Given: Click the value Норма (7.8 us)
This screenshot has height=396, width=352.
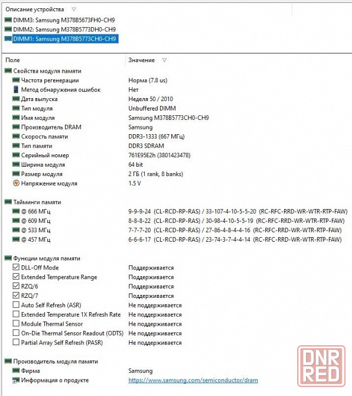Looking at the screenshot, I should (x=148, y=80).
